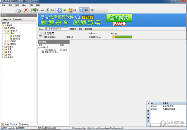Collapse the 办公用品 tree node
187x130 pixels.
(x=2, y=28)
